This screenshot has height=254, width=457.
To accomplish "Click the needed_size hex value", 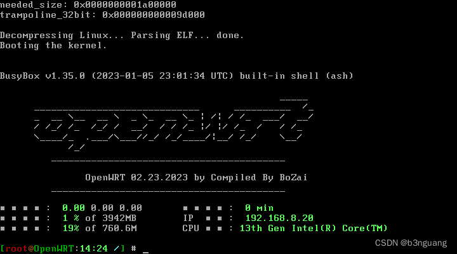I will click(x=125, y=4).
